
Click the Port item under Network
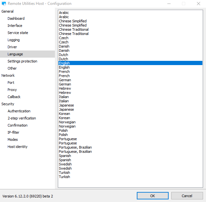coord(11,83)
